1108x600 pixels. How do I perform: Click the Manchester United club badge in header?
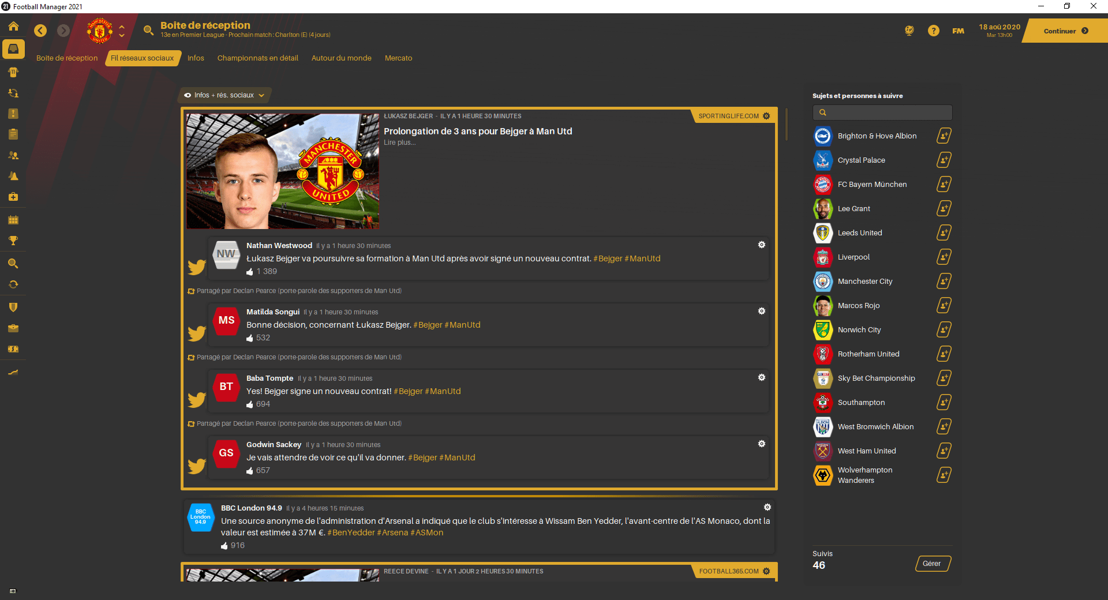[x=99, y=31]
